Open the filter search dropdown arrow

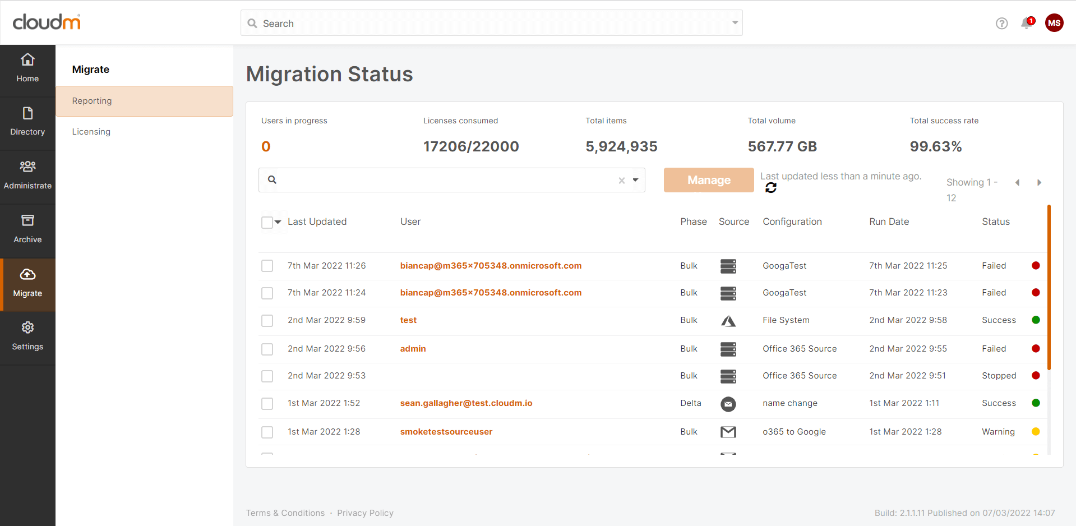point(636,180)
